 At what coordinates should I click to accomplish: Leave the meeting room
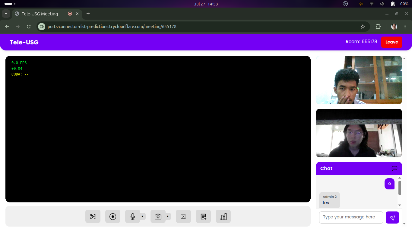(x=391, y=42)
